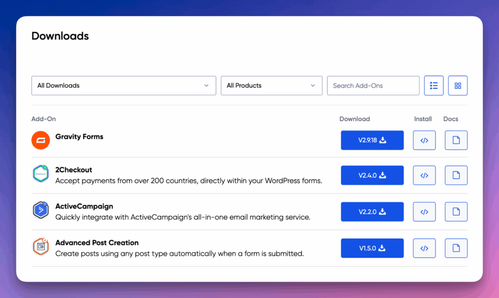The width and height of the screenshot is (499, 298).
Task: Download Gravity Forms V2.9.18
Action: click(372, 140)
